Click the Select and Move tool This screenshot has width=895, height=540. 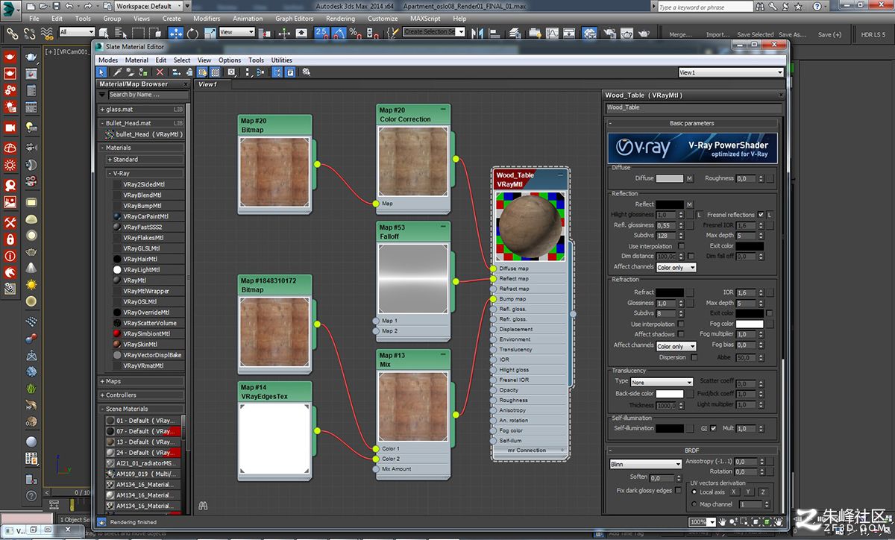(176, 33)
